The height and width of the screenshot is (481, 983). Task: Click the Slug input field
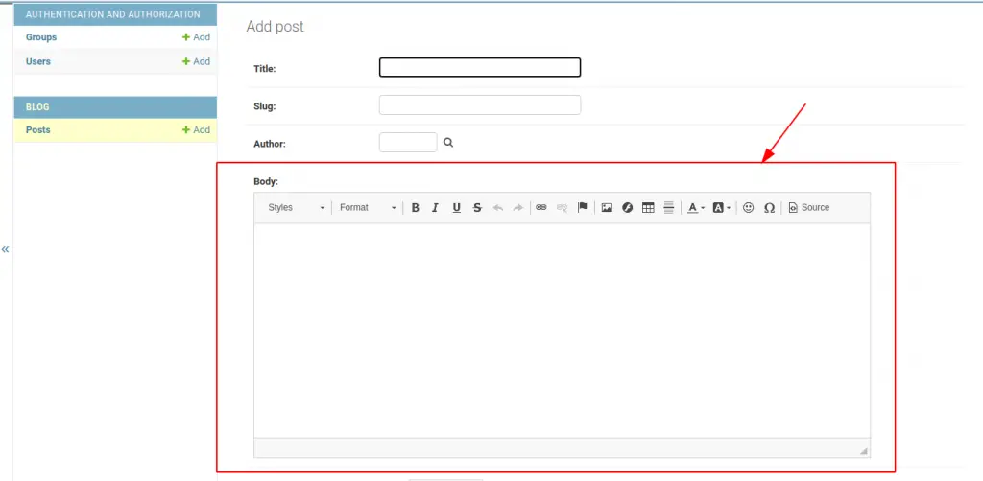point(480,105)
